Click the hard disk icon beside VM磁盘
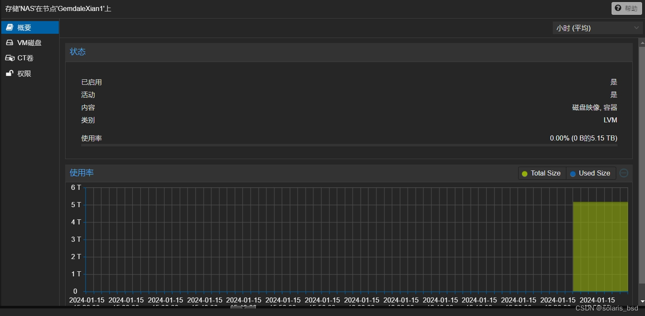The width and height of the screenshot is (645, 316). pos(9,43)
